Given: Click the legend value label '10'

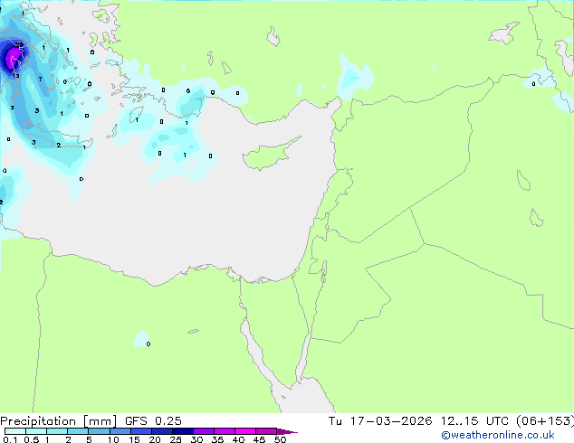Looking at the screenshot, I should click(x=113, y=439).
